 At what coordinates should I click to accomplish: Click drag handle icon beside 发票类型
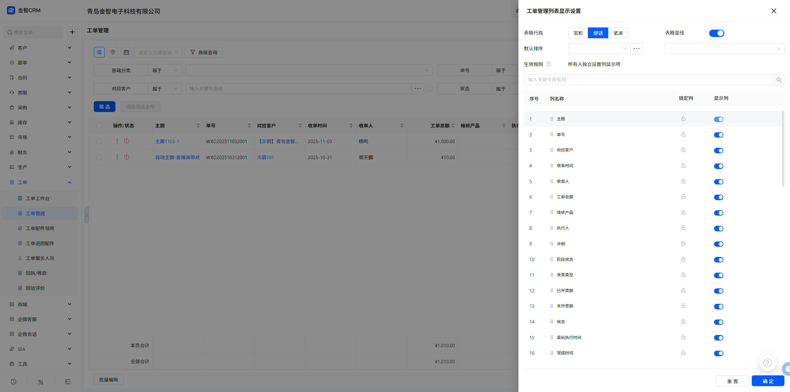[x=551, y=275]
